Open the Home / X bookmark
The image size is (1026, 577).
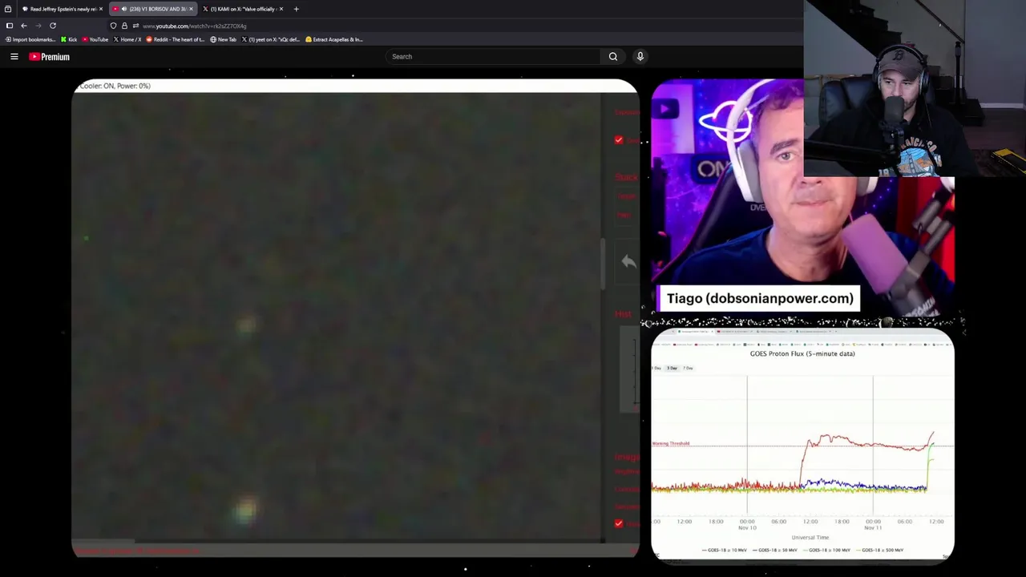[127, 39]
